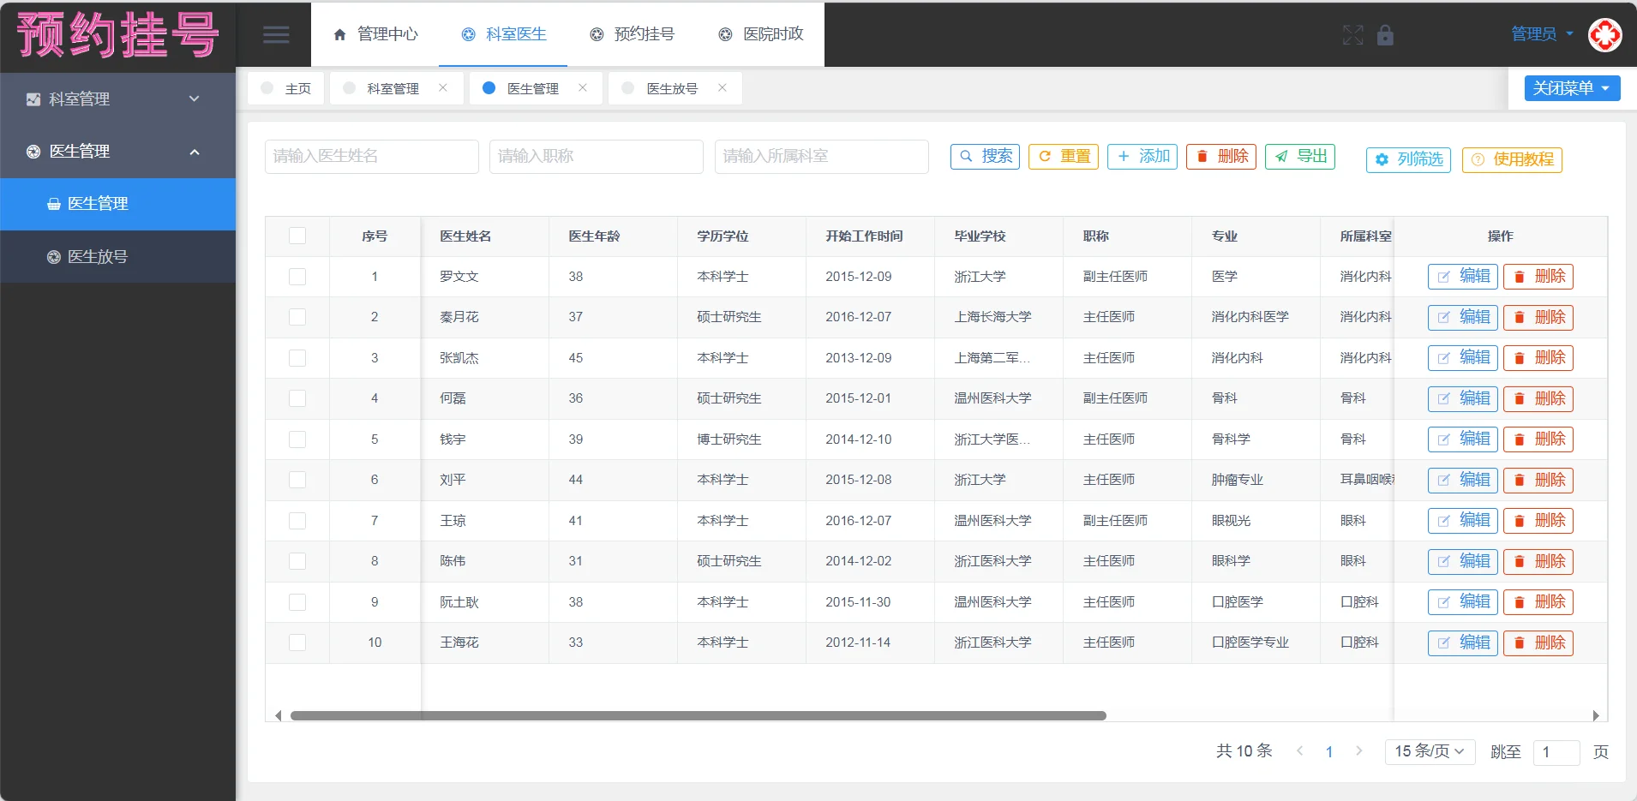Click the hamburger menu icon to collapse sidebar
The width and height of the screenshot is (1637, 801).
click(276, 34)
